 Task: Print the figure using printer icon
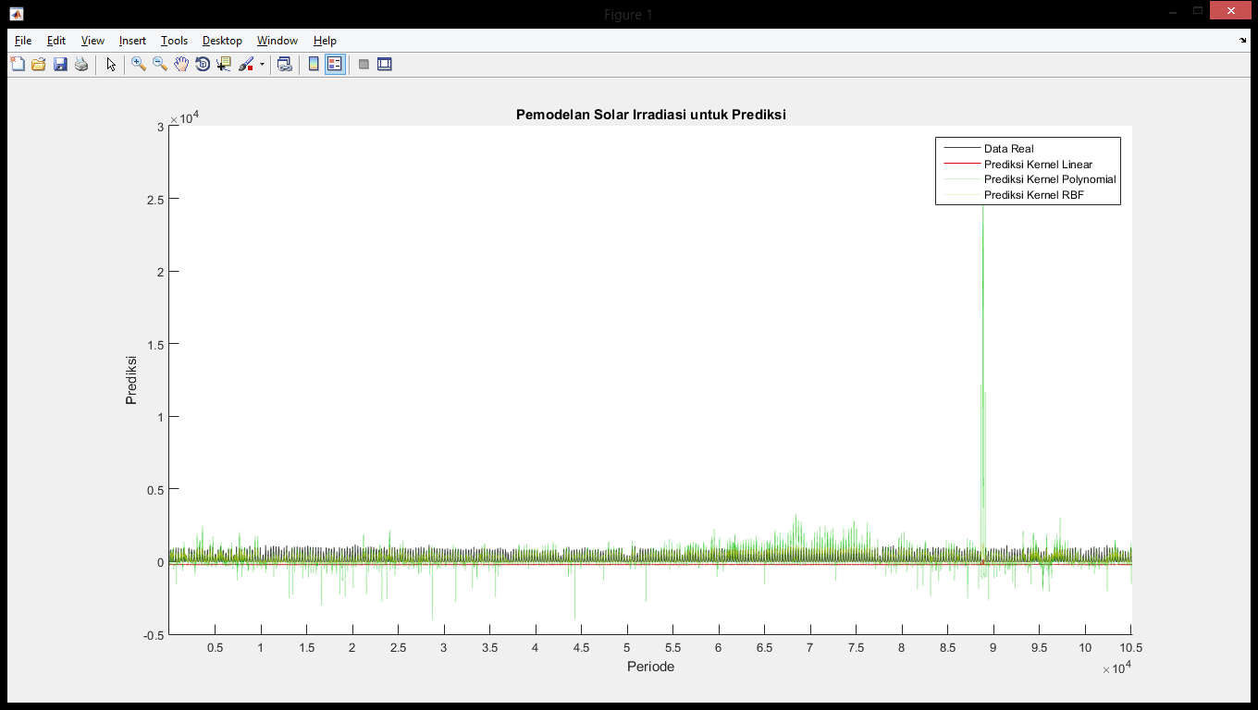tap(81, 64)
